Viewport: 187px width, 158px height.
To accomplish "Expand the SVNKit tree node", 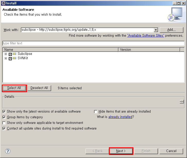I will (x=6, y=58).
